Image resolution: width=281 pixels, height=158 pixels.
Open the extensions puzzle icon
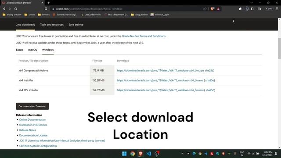click(240, 9)
